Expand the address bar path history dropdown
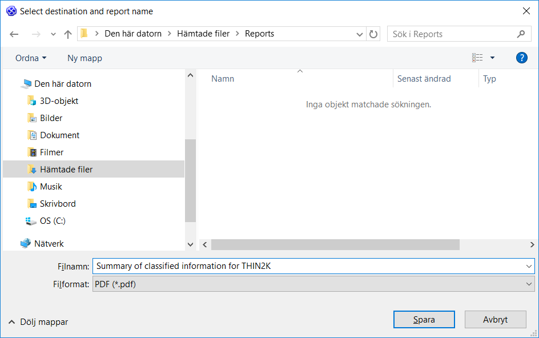 coord(360,34)
